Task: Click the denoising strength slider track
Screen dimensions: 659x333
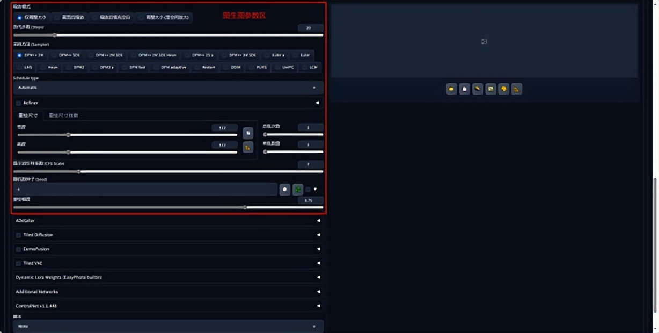Action: tap(168, 207)
